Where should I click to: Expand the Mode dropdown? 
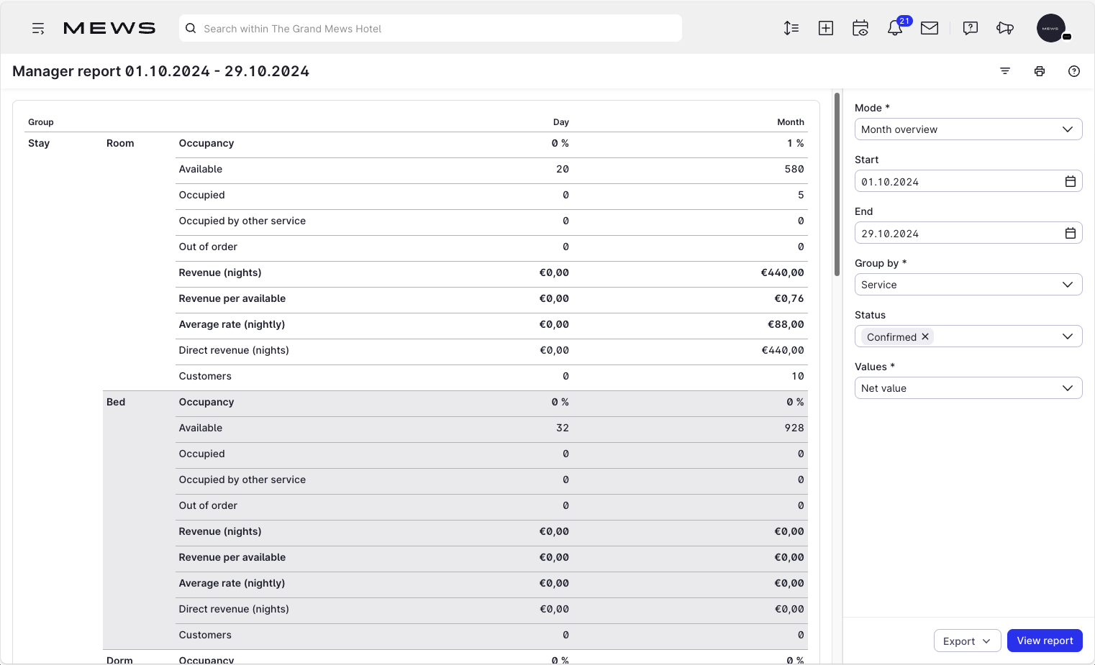coord(968,129)
